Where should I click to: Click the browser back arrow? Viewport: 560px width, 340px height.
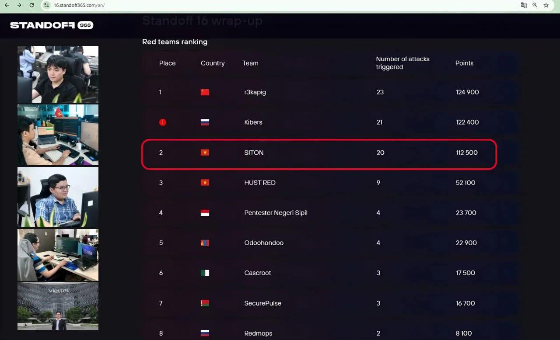point(7,5)
